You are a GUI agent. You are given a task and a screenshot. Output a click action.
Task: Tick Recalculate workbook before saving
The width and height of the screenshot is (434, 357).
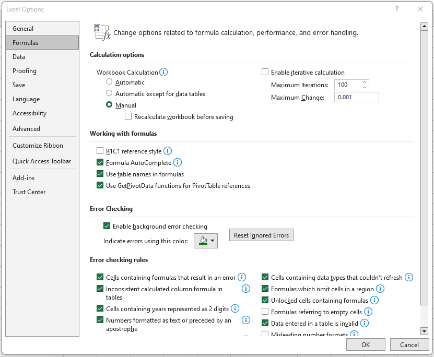[x=128, y=117]
